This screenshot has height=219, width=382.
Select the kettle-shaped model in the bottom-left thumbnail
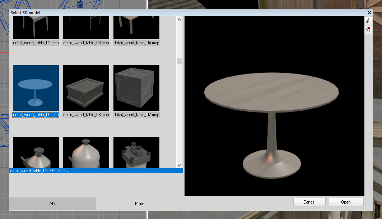[36, 152]
